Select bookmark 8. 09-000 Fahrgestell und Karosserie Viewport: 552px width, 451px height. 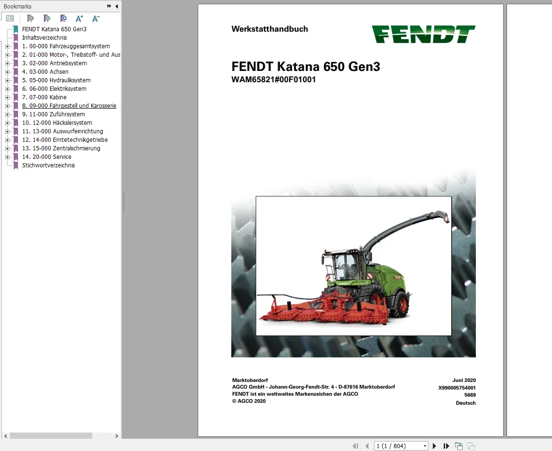pyautogui.click(x=69, y=105)
